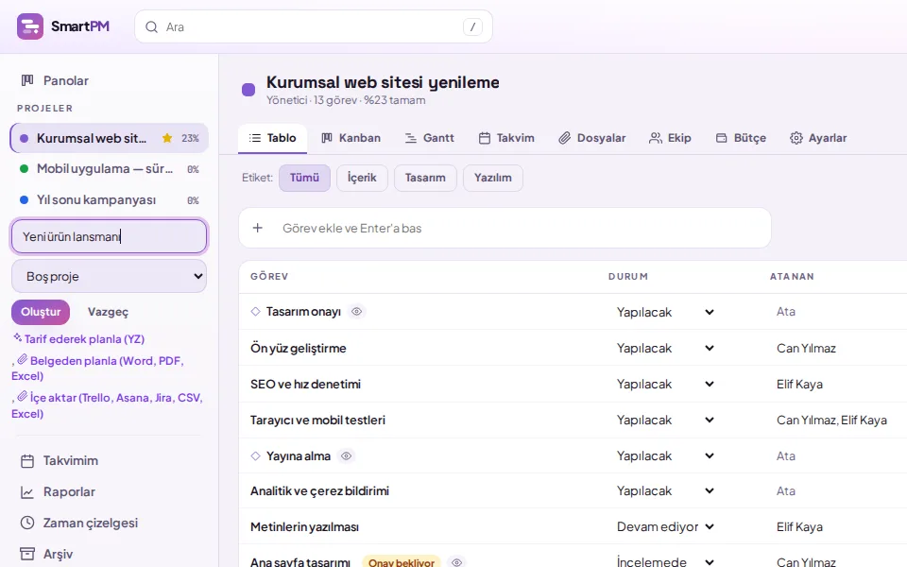The width and height of the screenshot is (907, 567).
Task: Toggle the eye icon next to Tasarım onayı
Action: pos(357,311)
